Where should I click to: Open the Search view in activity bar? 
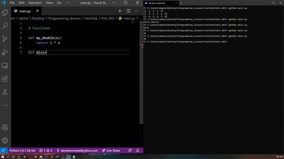[5, 26]
